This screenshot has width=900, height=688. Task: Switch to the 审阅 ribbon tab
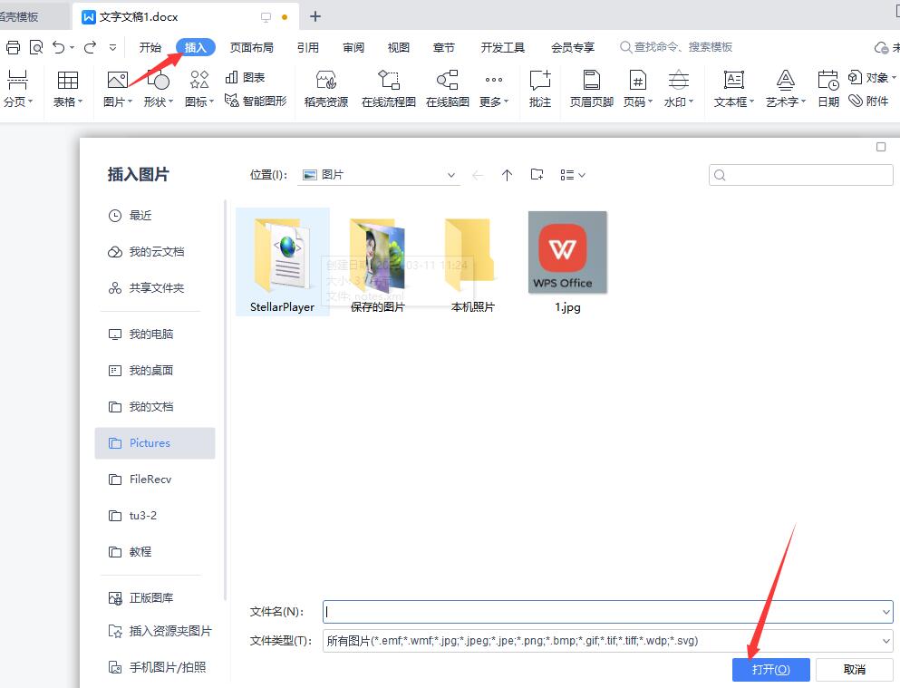point(353,47)
